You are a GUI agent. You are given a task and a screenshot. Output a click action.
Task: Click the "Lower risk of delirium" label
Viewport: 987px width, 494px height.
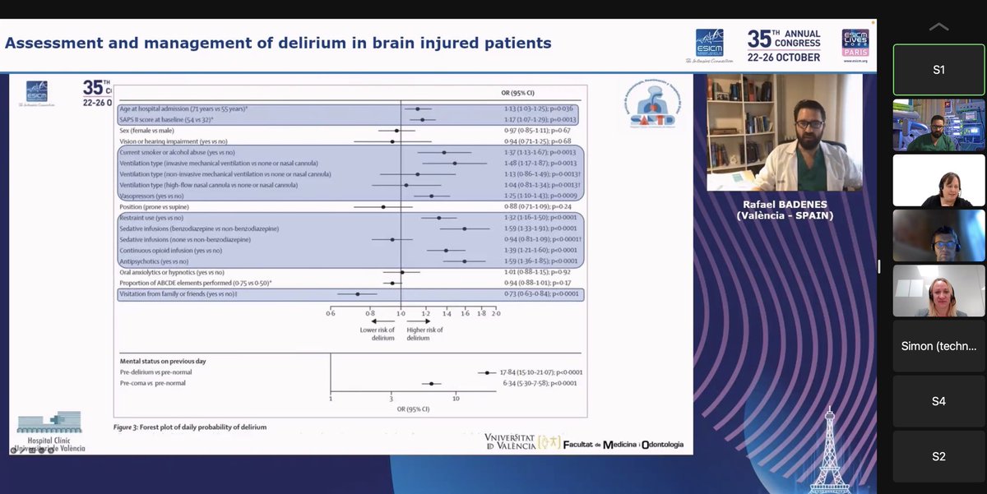tap(378, 334)
